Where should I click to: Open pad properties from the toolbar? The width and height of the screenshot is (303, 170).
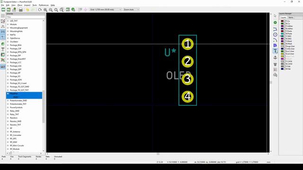click(73, 9)
